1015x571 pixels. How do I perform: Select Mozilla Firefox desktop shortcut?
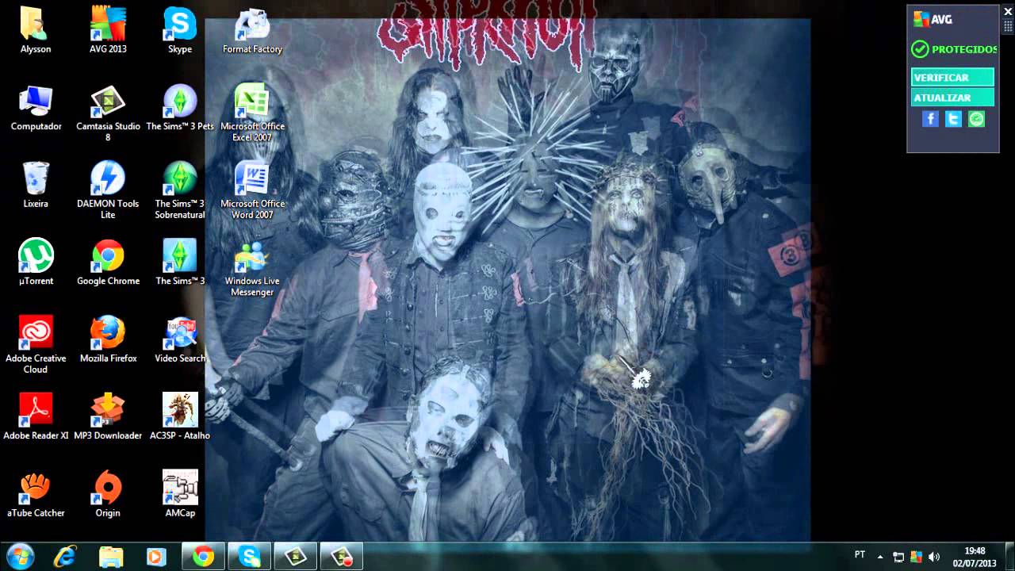108,339
